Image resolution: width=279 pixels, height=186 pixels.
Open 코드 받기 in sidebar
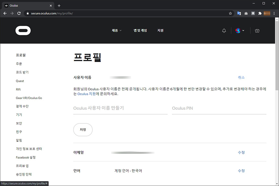click(22, 72)
